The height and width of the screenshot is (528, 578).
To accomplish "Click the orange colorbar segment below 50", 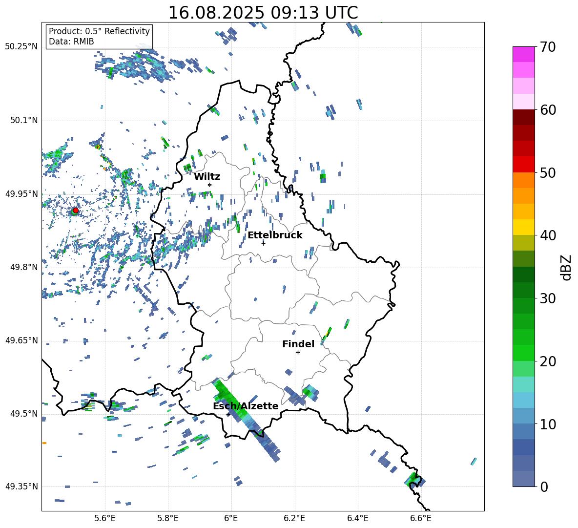I will [523, 180].
